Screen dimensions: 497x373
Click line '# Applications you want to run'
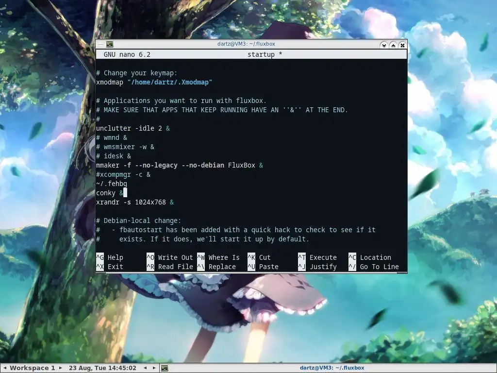point(182,101)
